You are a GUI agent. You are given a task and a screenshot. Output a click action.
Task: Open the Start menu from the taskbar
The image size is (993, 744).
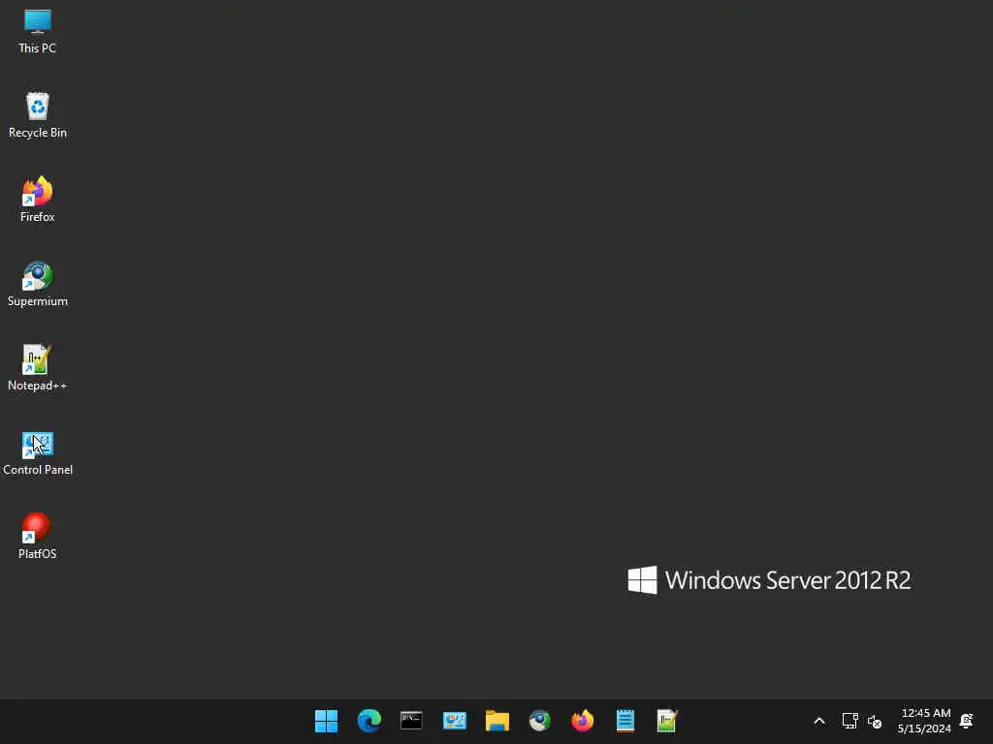326,721
